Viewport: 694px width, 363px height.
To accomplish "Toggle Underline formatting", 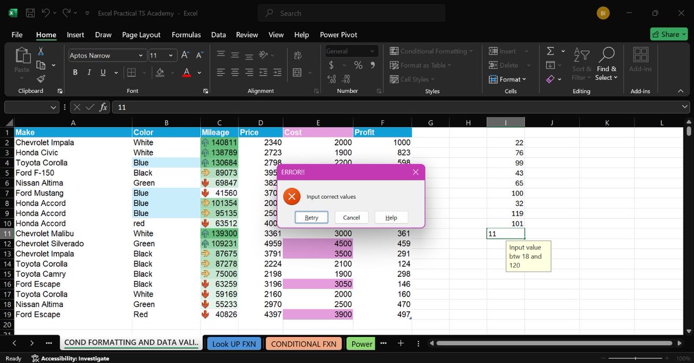I will 103,73.
